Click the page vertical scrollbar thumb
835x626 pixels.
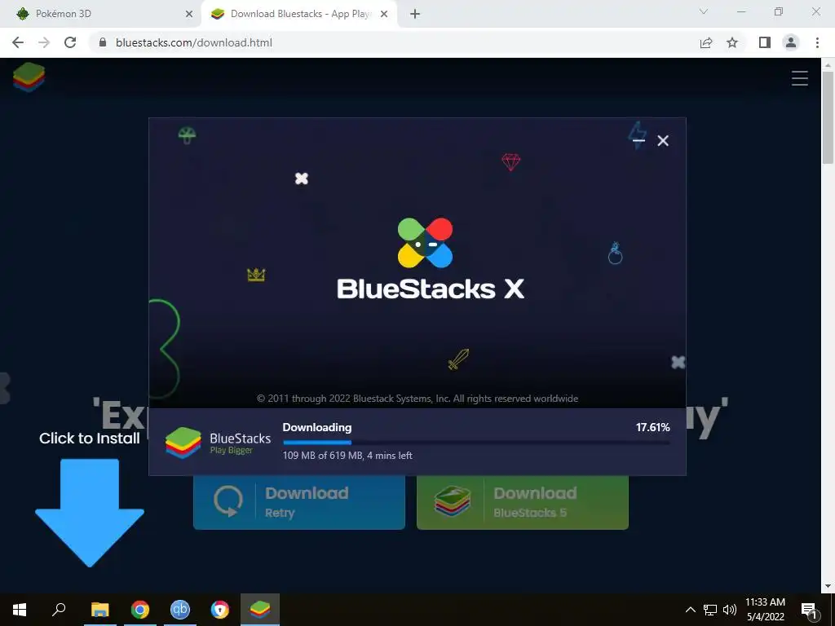[828, 117]
